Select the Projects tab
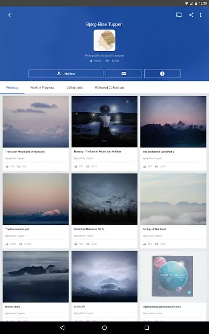 pyautogui.click(x=12, y=87)
